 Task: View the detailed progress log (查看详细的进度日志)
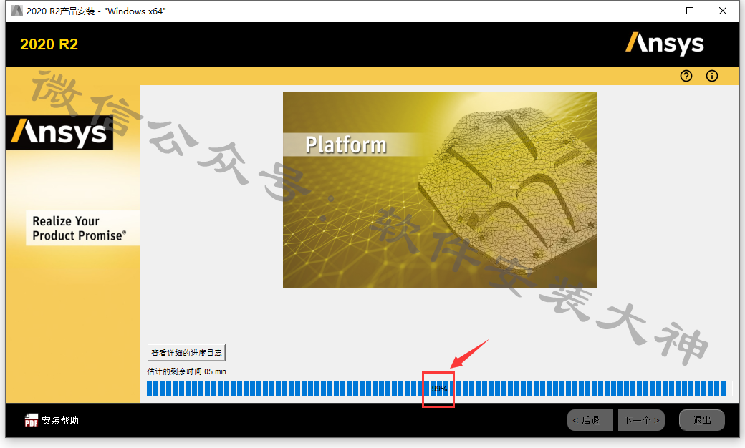[x=186, y=353]
